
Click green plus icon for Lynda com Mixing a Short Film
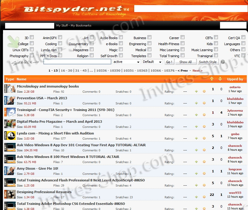(196, 138)
